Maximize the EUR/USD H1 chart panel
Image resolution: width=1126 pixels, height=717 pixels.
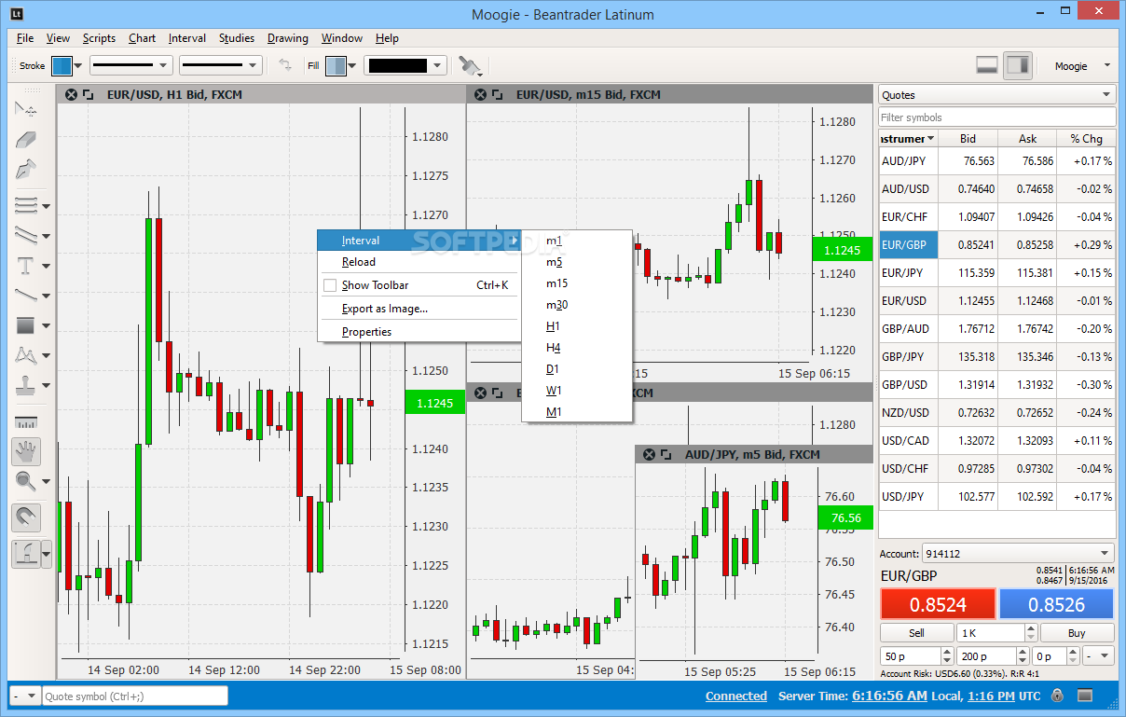(88, 94)
